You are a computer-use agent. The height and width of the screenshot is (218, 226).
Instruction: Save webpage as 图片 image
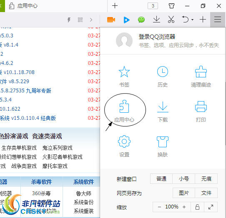184,193
